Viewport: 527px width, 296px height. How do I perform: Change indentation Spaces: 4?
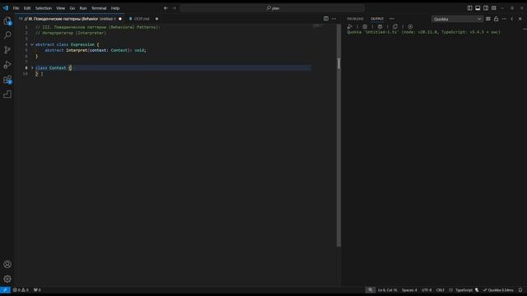tap(409, 290)
